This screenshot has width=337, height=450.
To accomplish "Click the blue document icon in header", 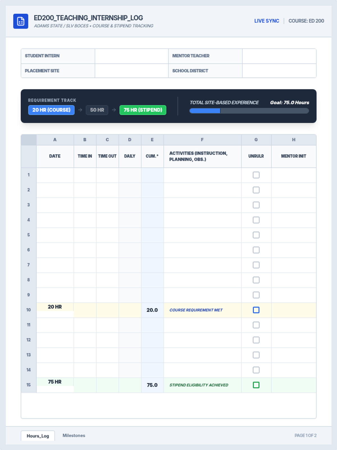I will point(21,21).
